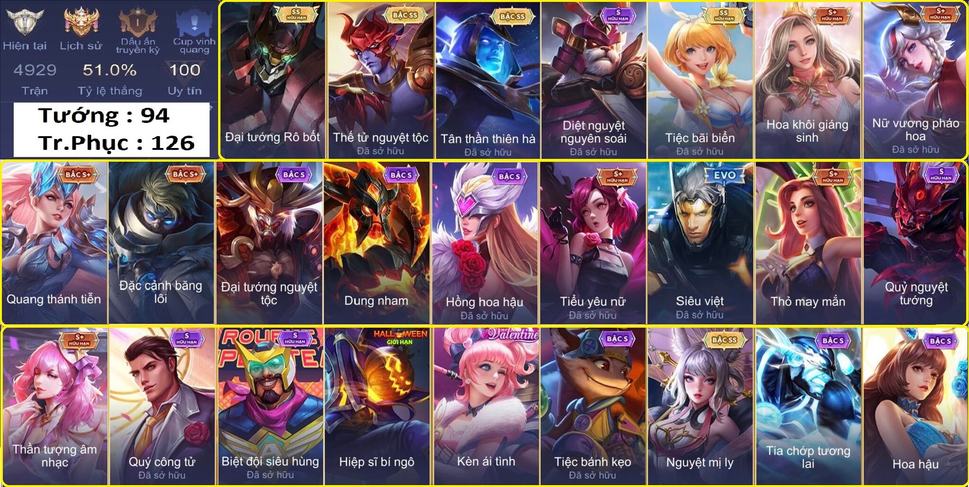Click the Dấu ấn truyền kỳ badge

pyautogui.click(x=138, y=21)
